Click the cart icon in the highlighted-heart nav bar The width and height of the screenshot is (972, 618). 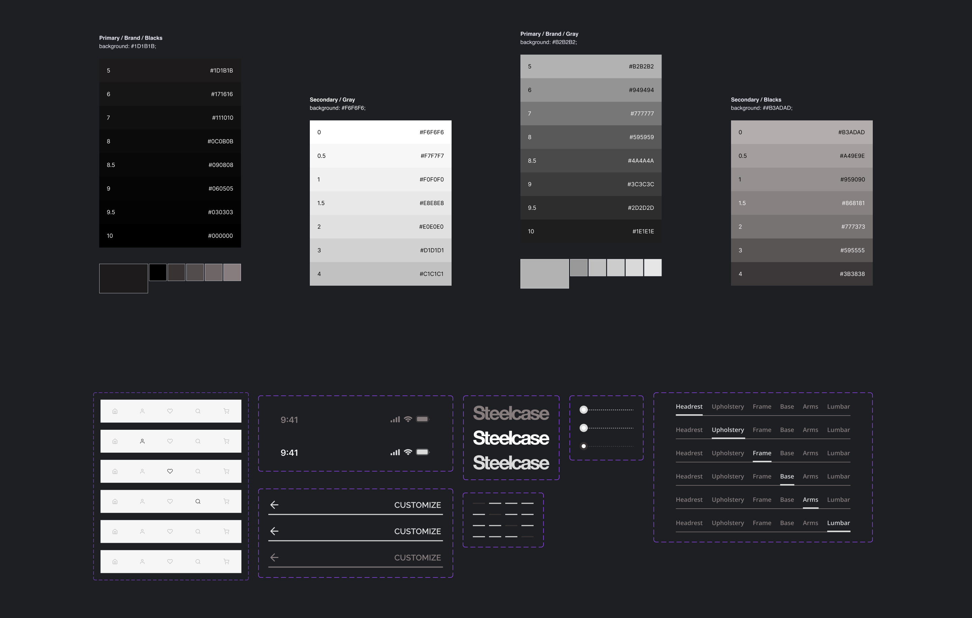pyautogui.click(x=226, y=471)
